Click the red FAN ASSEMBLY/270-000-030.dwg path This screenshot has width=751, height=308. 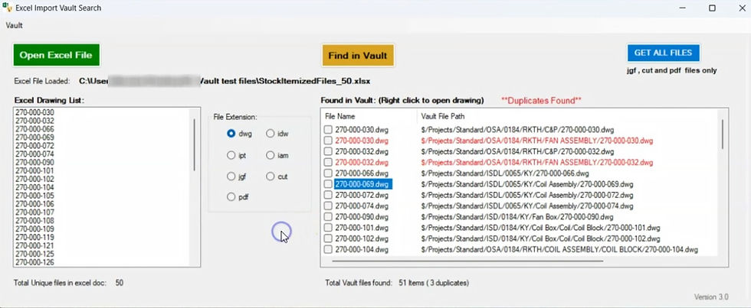(537, 141)
